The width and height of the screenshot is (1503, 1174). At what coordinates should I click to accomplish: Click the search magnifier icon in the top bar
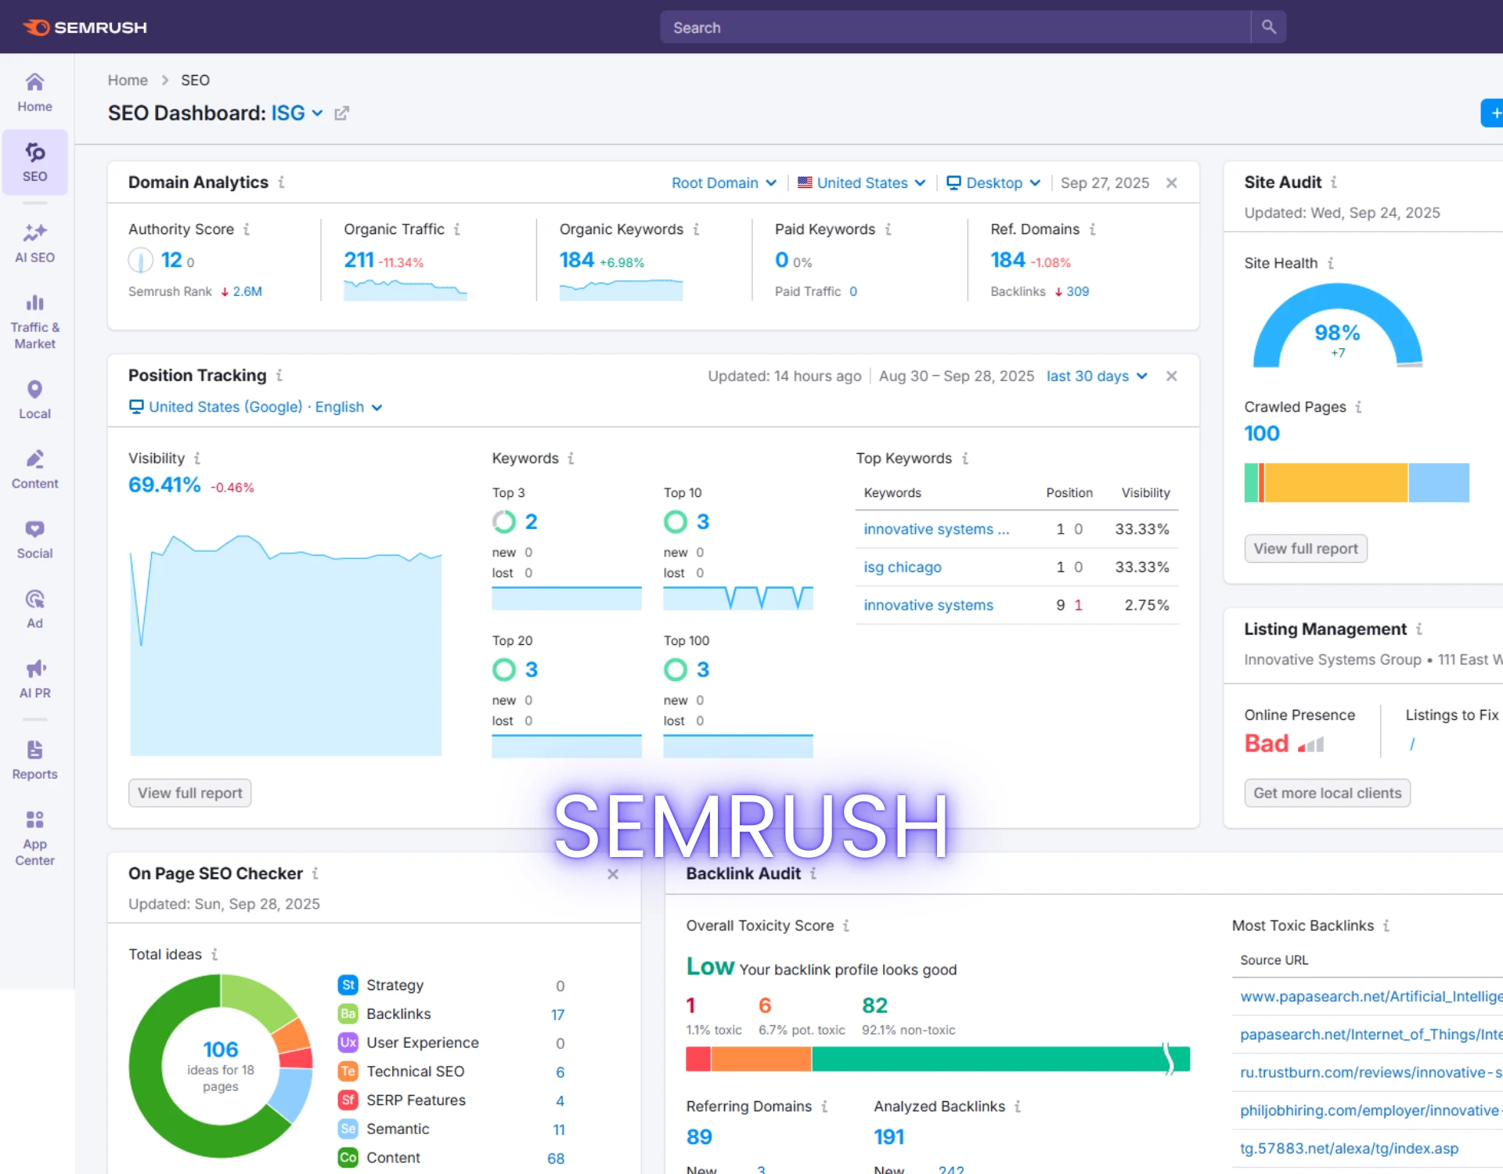click(1268, 27)
